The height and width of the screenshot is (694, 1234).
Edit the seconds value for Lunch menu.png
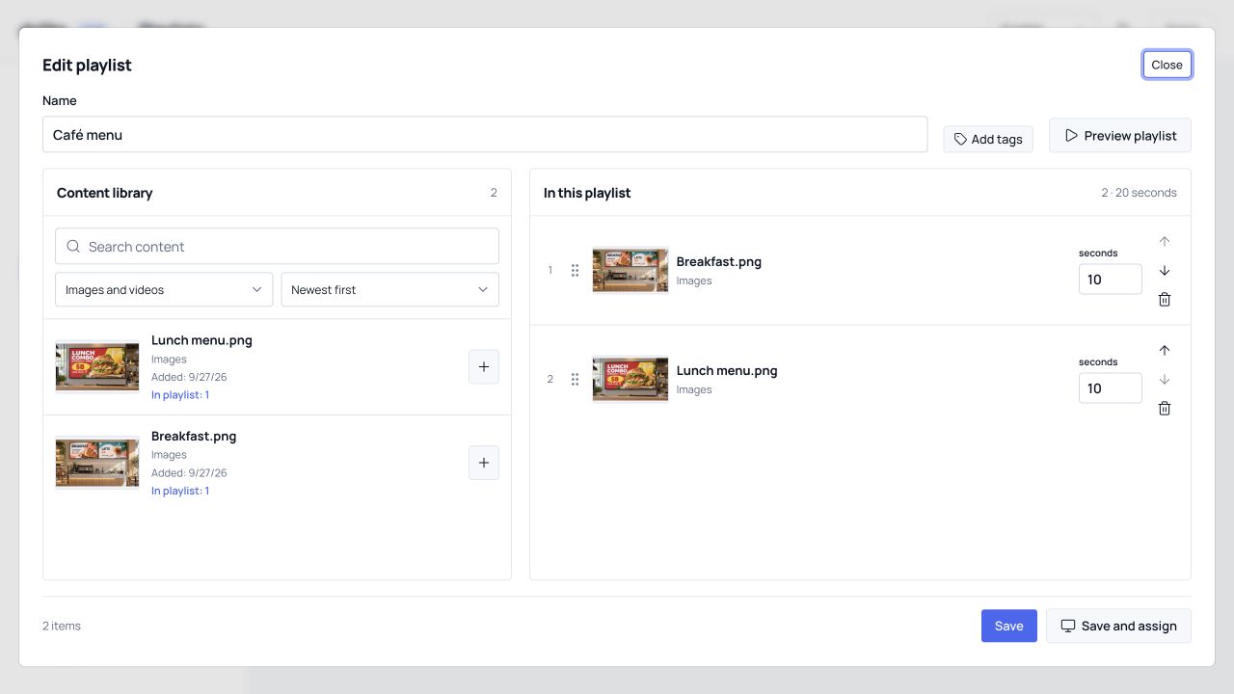(1111, 388)
